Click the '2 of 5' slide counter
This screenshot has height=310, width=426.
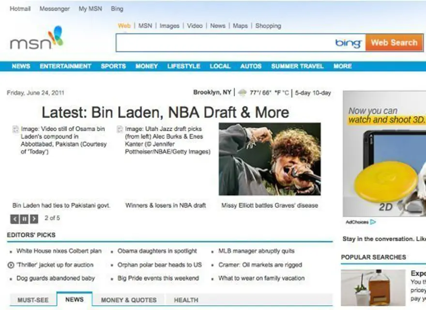[x=52, y=218]
